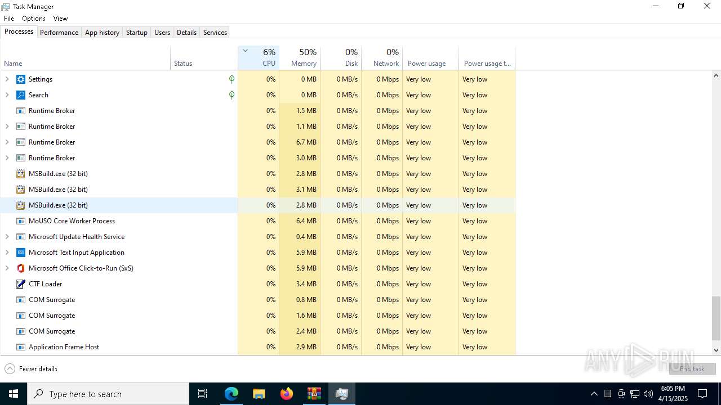Select the MSBuild.exe row using 3.1 MB
Image resolution: width=721 pixels, height=405 pixels.
[x=257, y=190]
